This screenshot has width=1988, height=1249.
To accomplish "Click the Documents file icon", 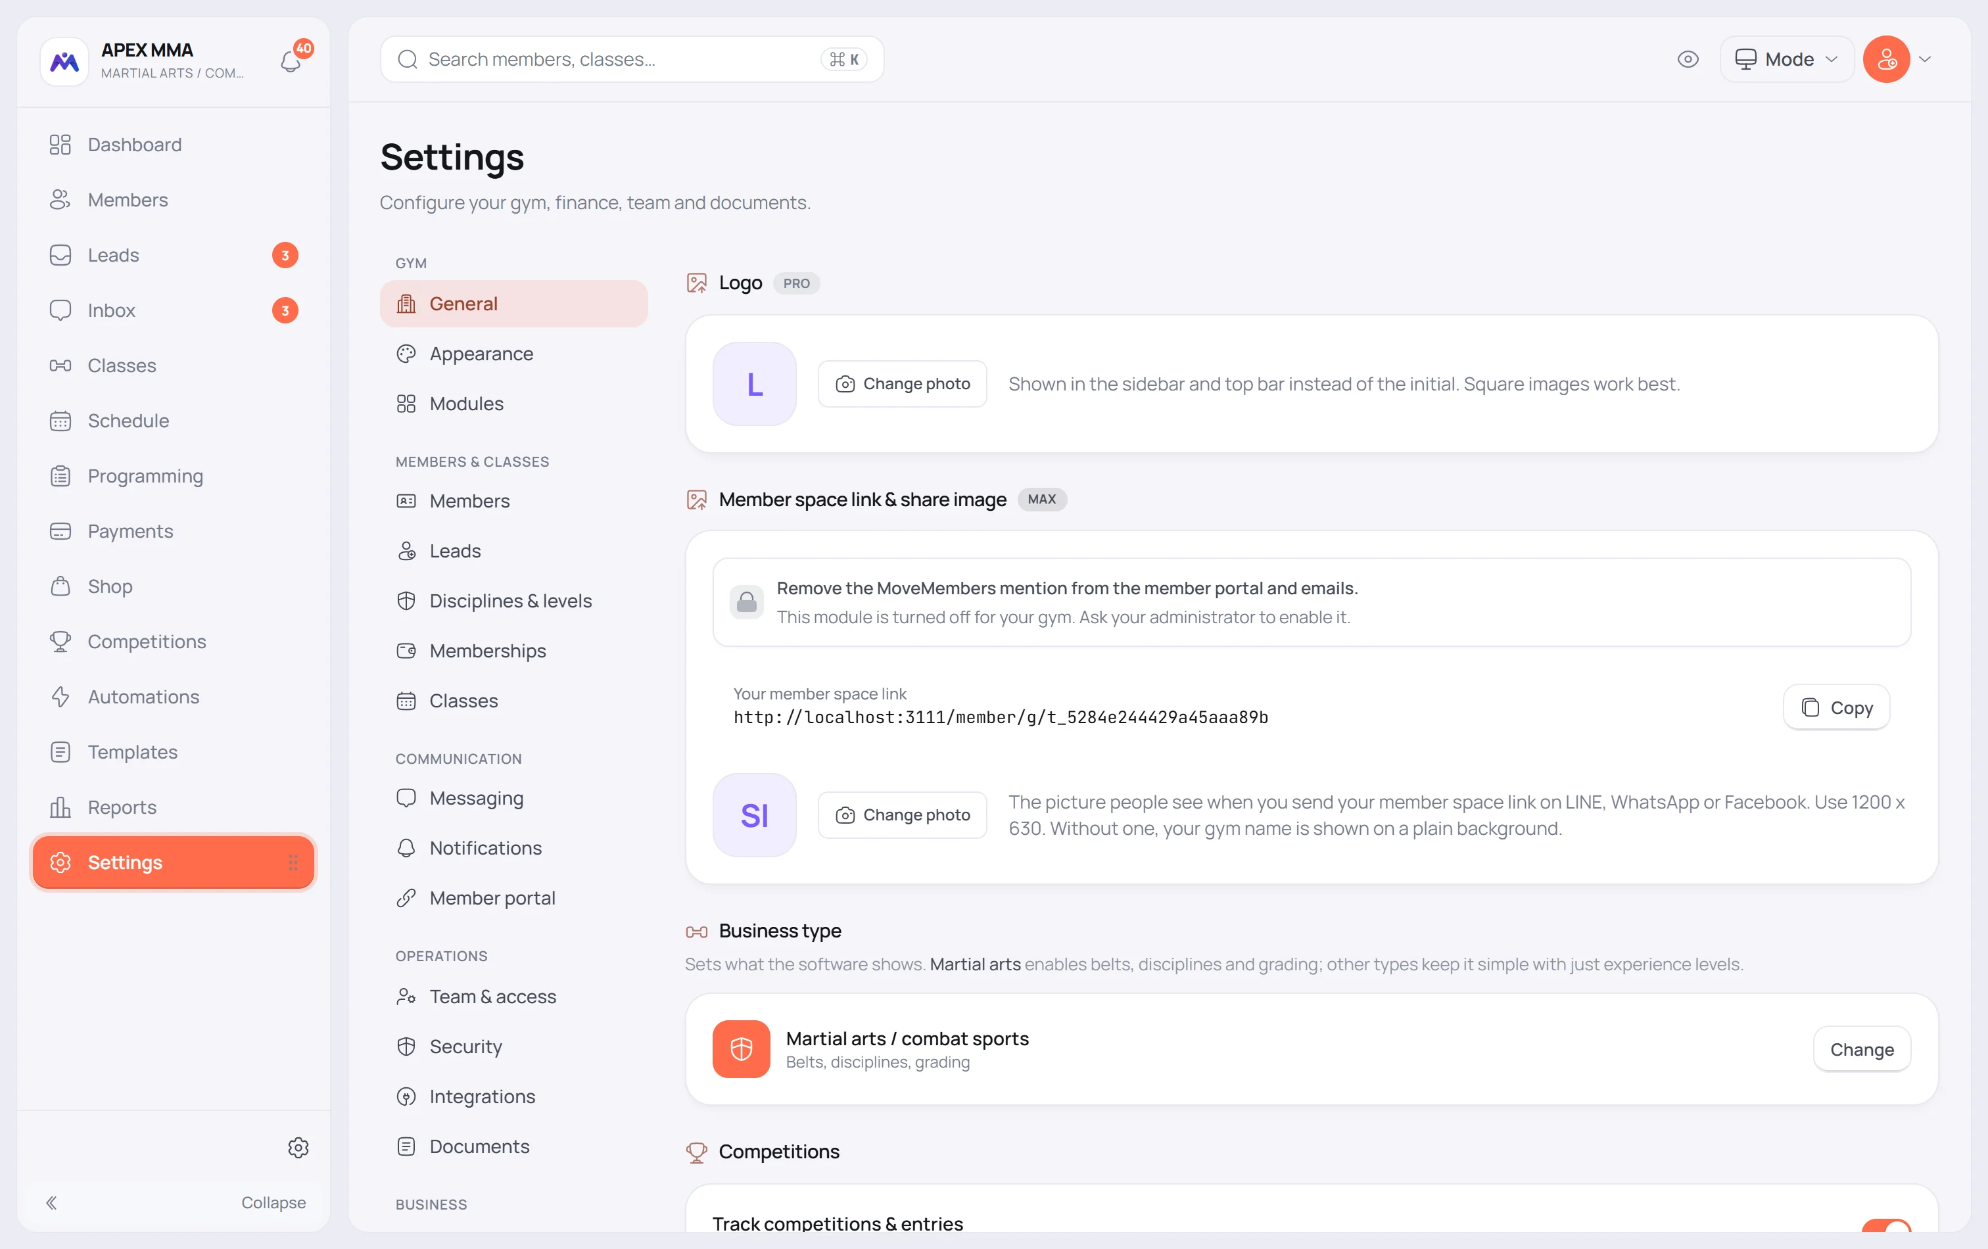I will [406, 1146].
